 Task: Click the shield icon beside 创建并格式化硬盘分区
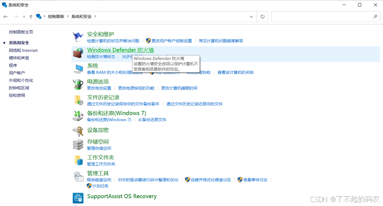point(188,180)
